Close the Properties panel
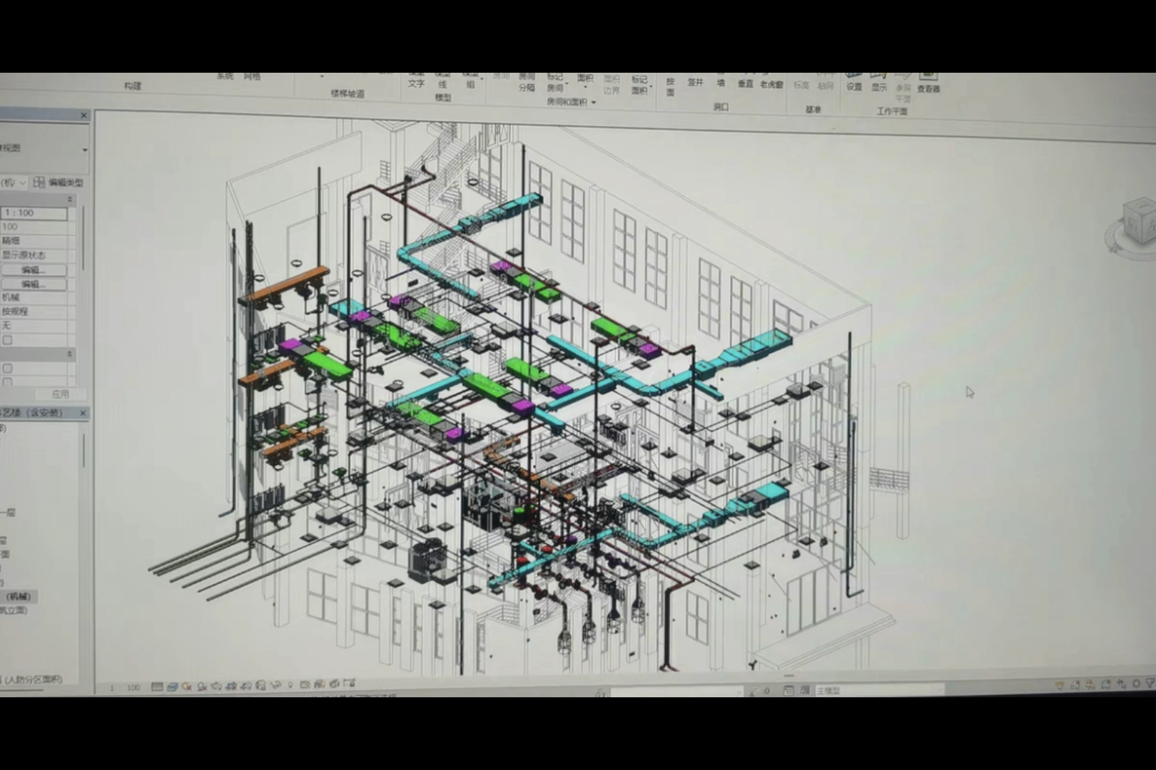 [83, 115]
